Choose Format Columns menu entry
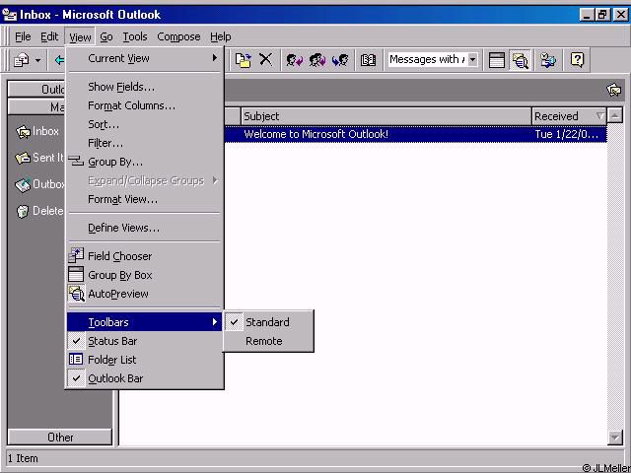The height and width of the screenshot is (473, 631). tap(144, 105)
